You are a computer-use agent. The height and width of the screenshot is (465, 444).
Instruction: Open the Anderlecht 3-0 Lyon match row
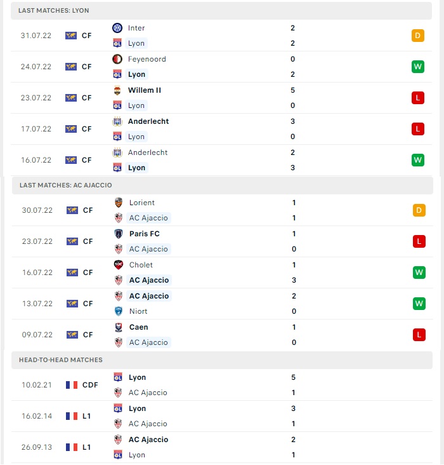[221, 129]
